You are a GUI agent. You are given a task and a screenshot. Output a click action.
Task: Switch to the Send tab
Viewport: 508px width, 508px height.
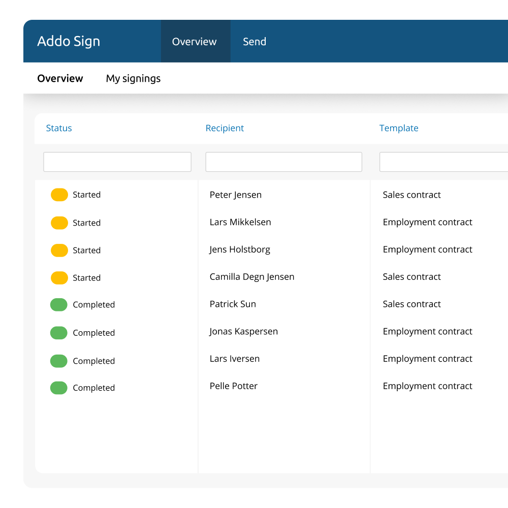[255, 42]
